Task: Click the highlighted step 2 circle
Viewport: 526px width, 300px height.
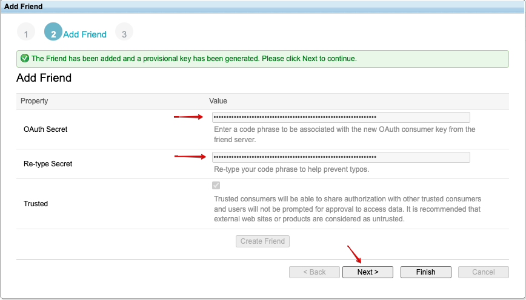Action: pos(53,33)
